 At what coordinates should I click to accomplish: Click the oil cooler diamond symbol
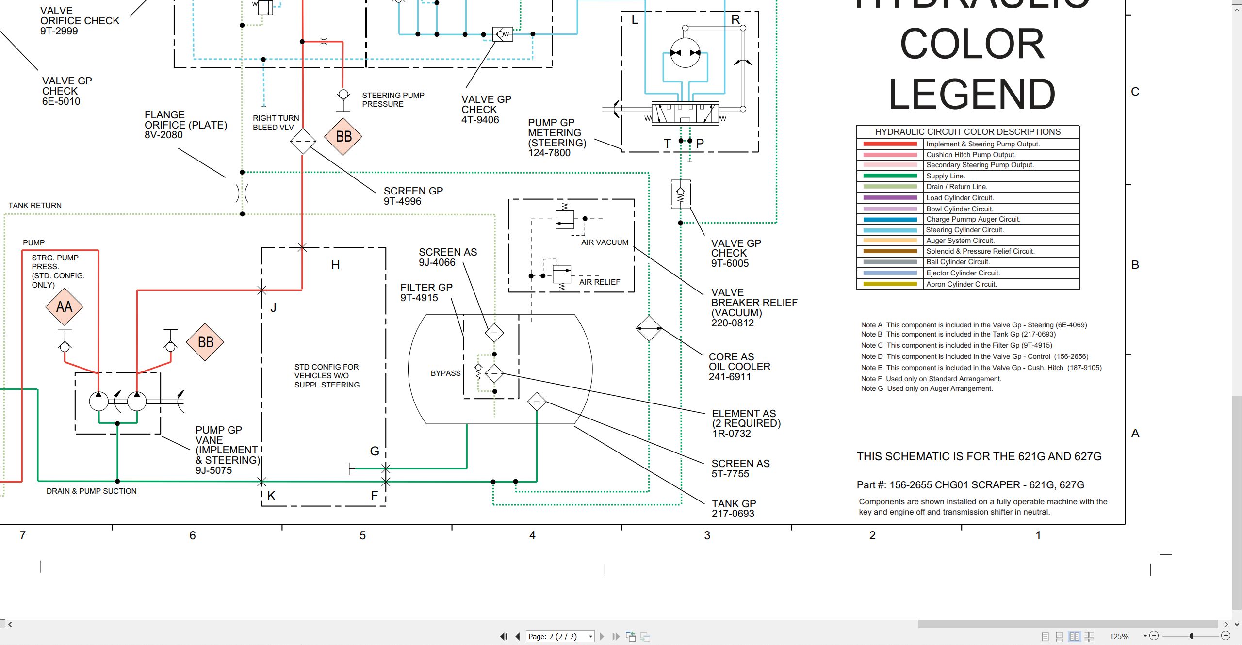click(x=649, y=328)
